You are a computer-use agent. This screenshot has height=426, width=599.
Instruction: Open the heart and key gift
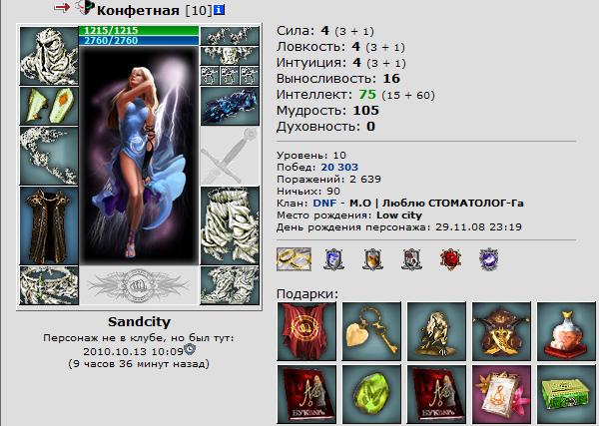[371, 331]
